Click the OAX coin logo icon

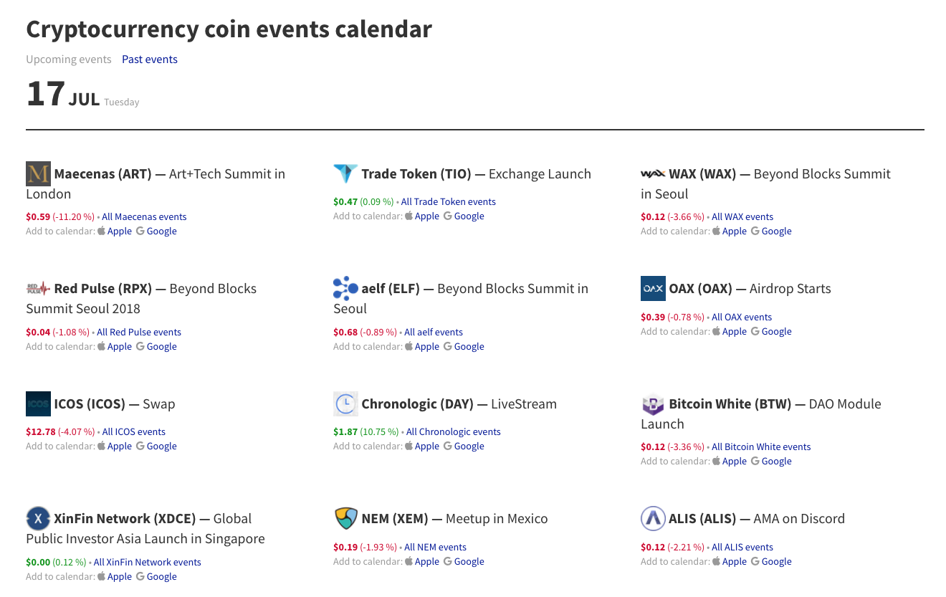point(653,288)
